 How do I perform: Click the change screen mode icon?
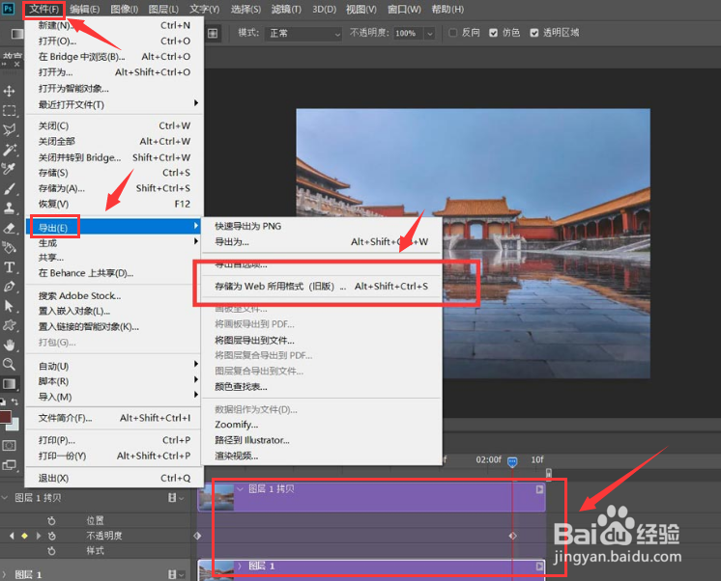point(10,465)
